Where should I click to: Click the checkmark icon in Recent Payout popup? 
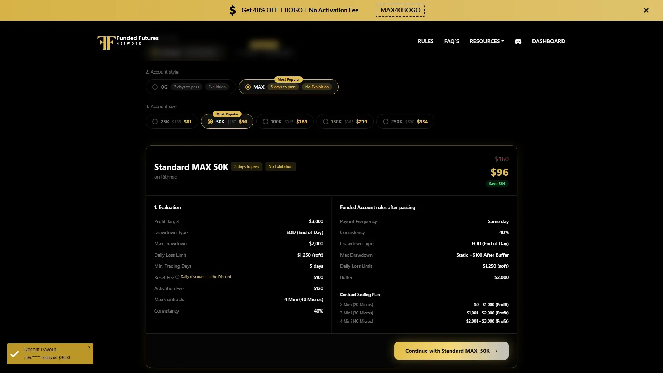pyautogui.click(x=14, y=354)
